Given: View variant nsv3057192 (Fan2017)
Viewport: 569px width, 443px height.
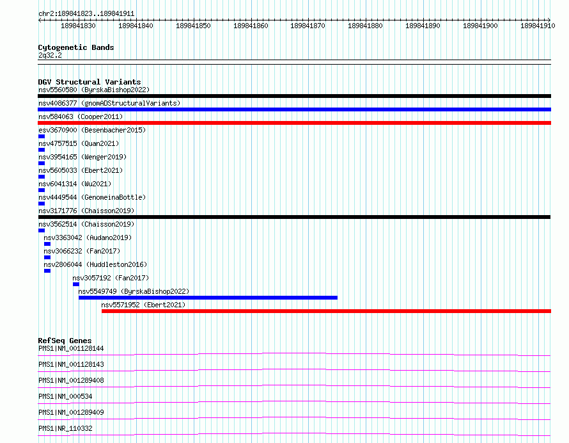Looking at the screenshot, I should (x=111, y=278).
